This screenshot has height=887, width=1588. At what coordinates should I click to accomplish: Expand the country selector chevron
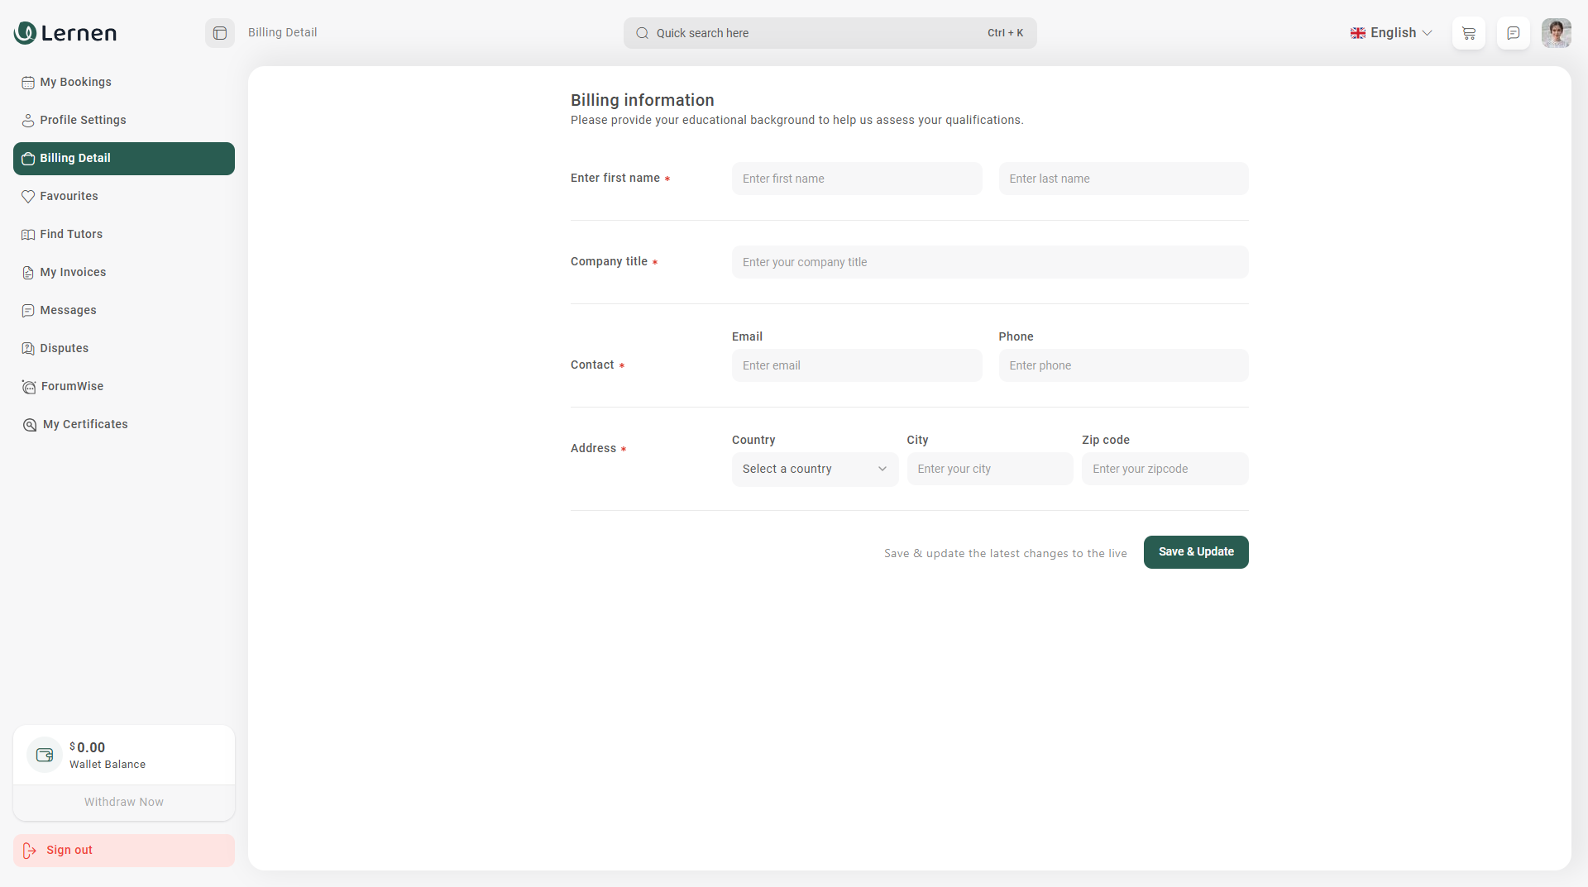[x=882, y=469]
